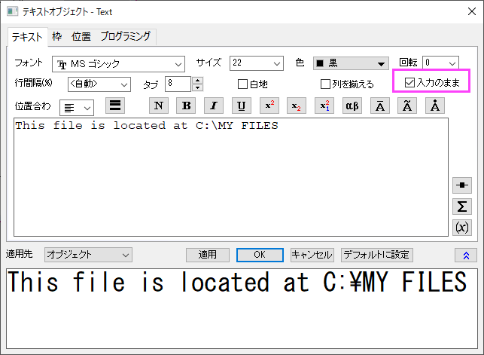Toggle Italic (I) formatting
484x355 pixels.
pyautogui.click(x=214, y=106)
